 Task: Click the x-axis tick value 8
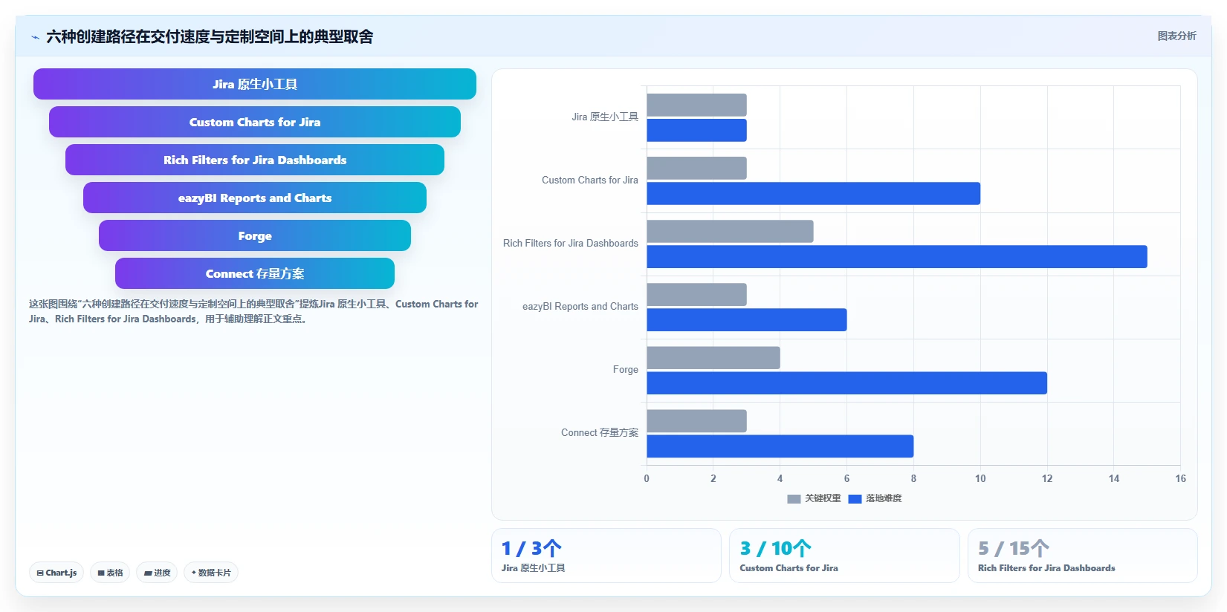[913, 478]
